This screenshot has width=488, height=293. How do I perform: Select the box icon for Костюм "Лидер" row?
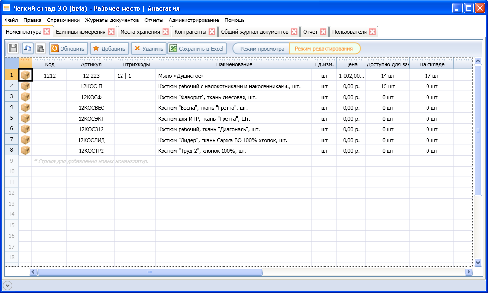click(25, 140)
